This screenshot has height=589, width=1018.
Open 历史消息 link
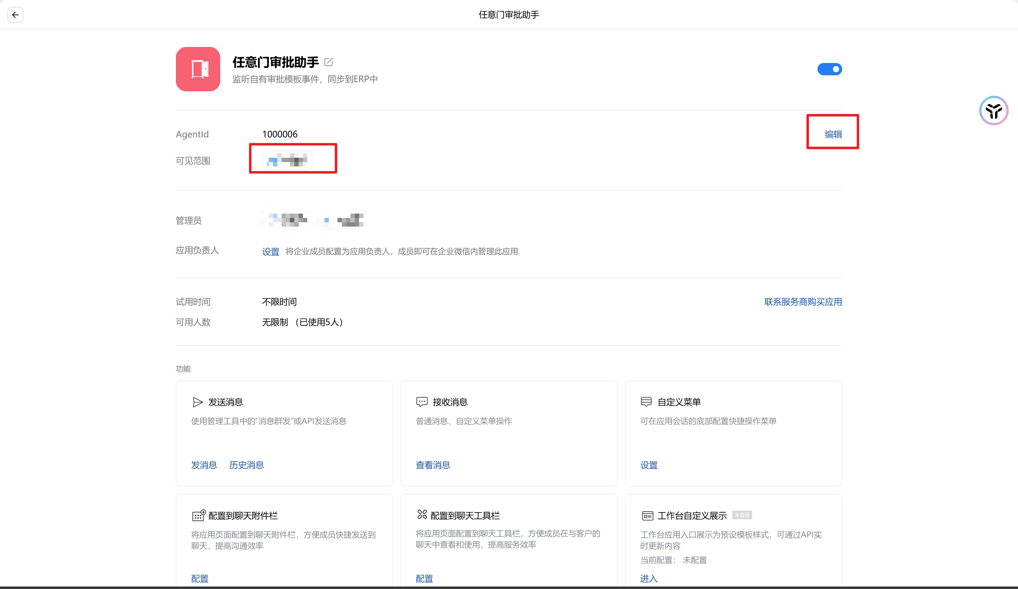click(246, 465)
